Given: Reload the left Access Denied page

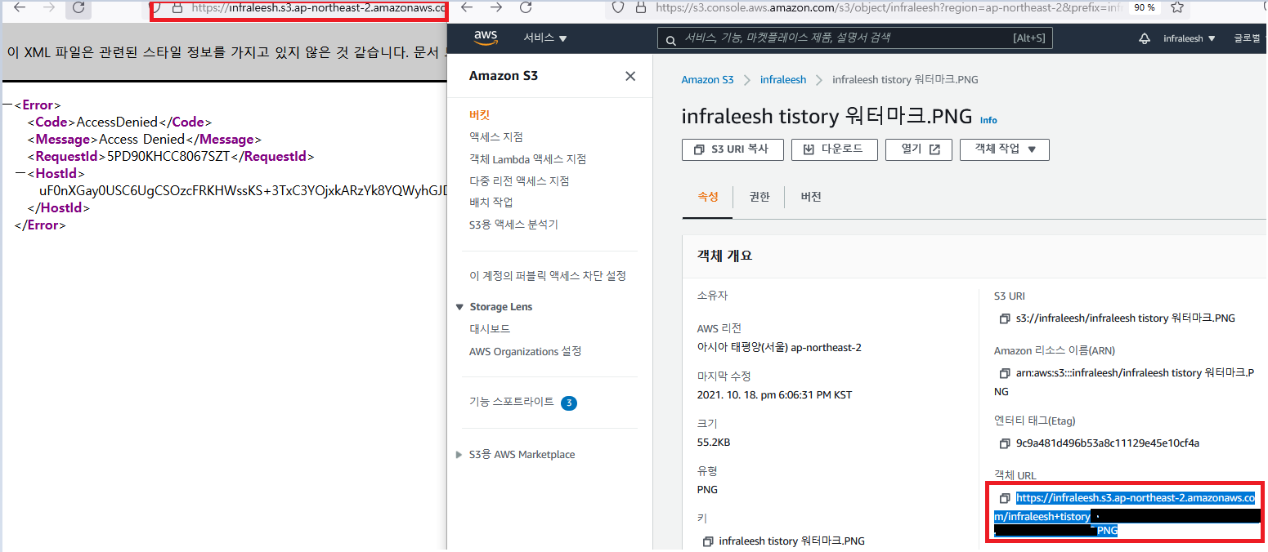Looking at the screenshot, I should pyautogui.click(x=78, y=7).
